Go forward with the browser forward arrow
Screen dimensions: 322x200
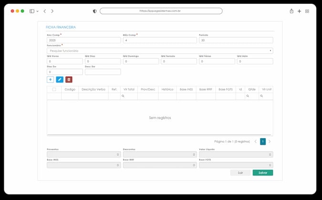(52, 11)
